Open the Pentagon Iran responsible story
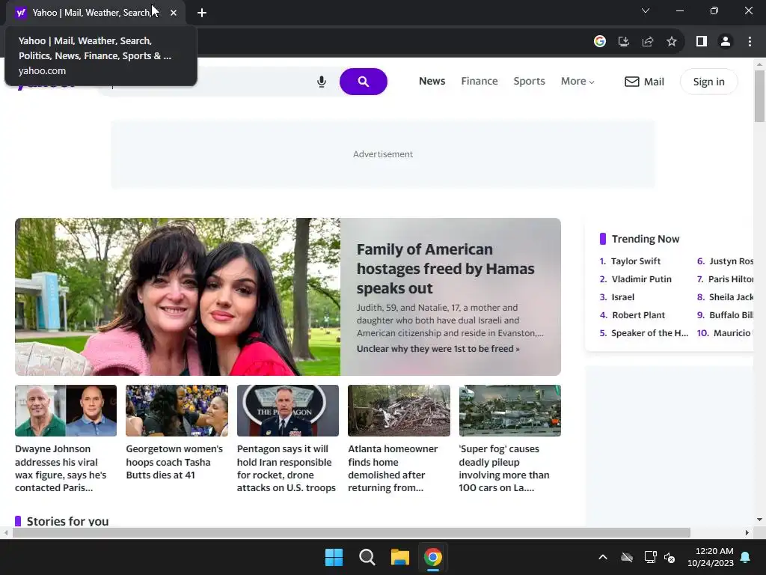 pos(287,469)
